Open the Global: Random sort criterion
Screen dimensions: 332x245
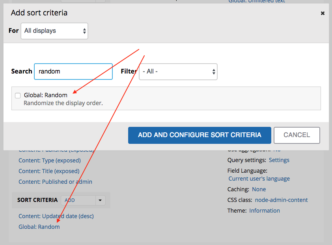[x=39, y=227]
